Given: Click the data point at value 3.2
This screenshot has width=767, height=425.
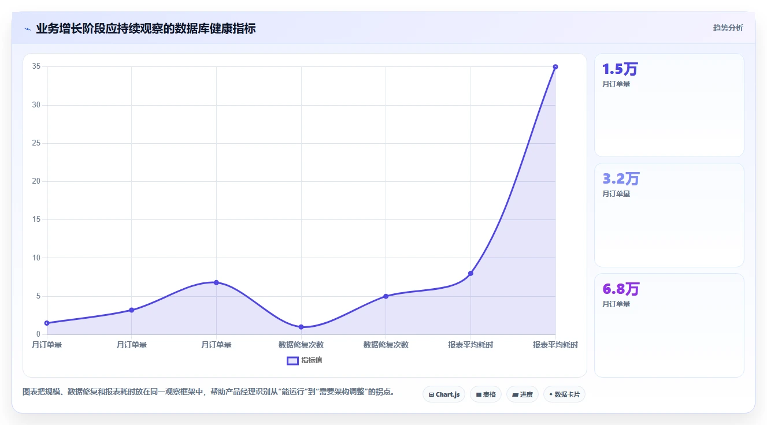Looking at the screenshot, I should [x=132, y=310].
